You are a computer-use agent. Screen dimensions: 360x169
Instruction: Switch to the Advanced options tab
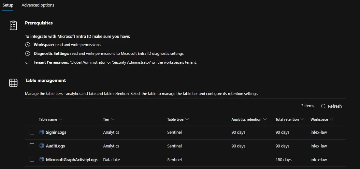pyautogui.click(x=38, y=5)
